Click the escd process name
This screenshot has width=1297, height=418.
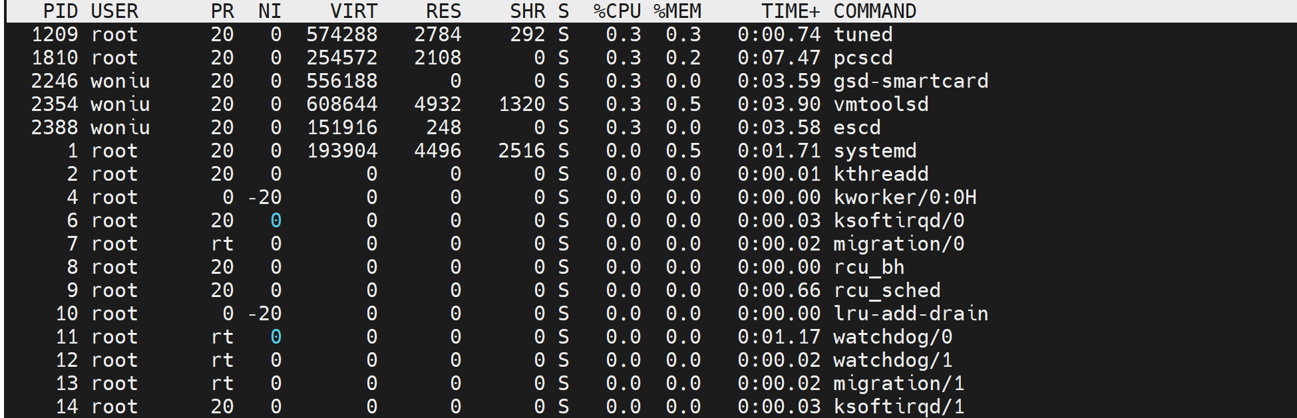(856, 128)
